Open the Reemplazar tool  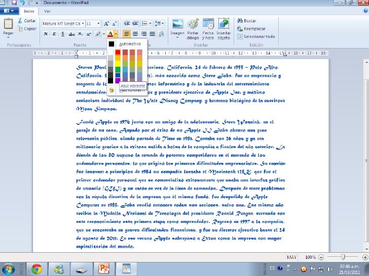click(251, 29)
